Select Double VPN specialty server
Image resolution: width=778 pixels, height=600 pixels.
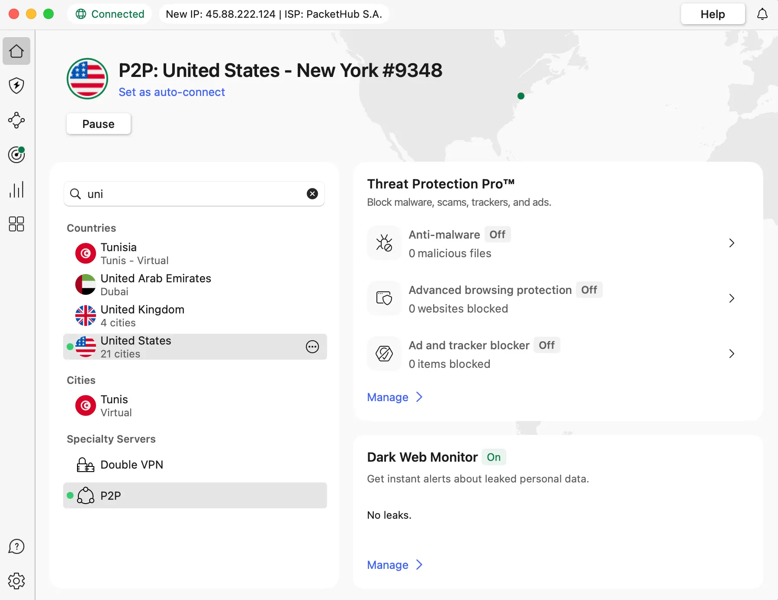pyautogui.click(x=132, y=465)
